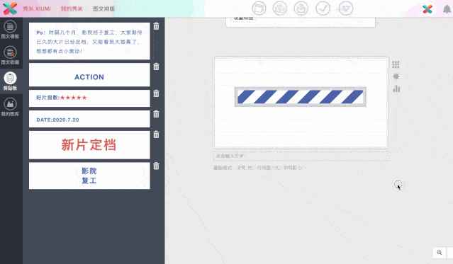Click the 设置标签 button at top of canvas
453x264 pixels.
pos(244,18)
